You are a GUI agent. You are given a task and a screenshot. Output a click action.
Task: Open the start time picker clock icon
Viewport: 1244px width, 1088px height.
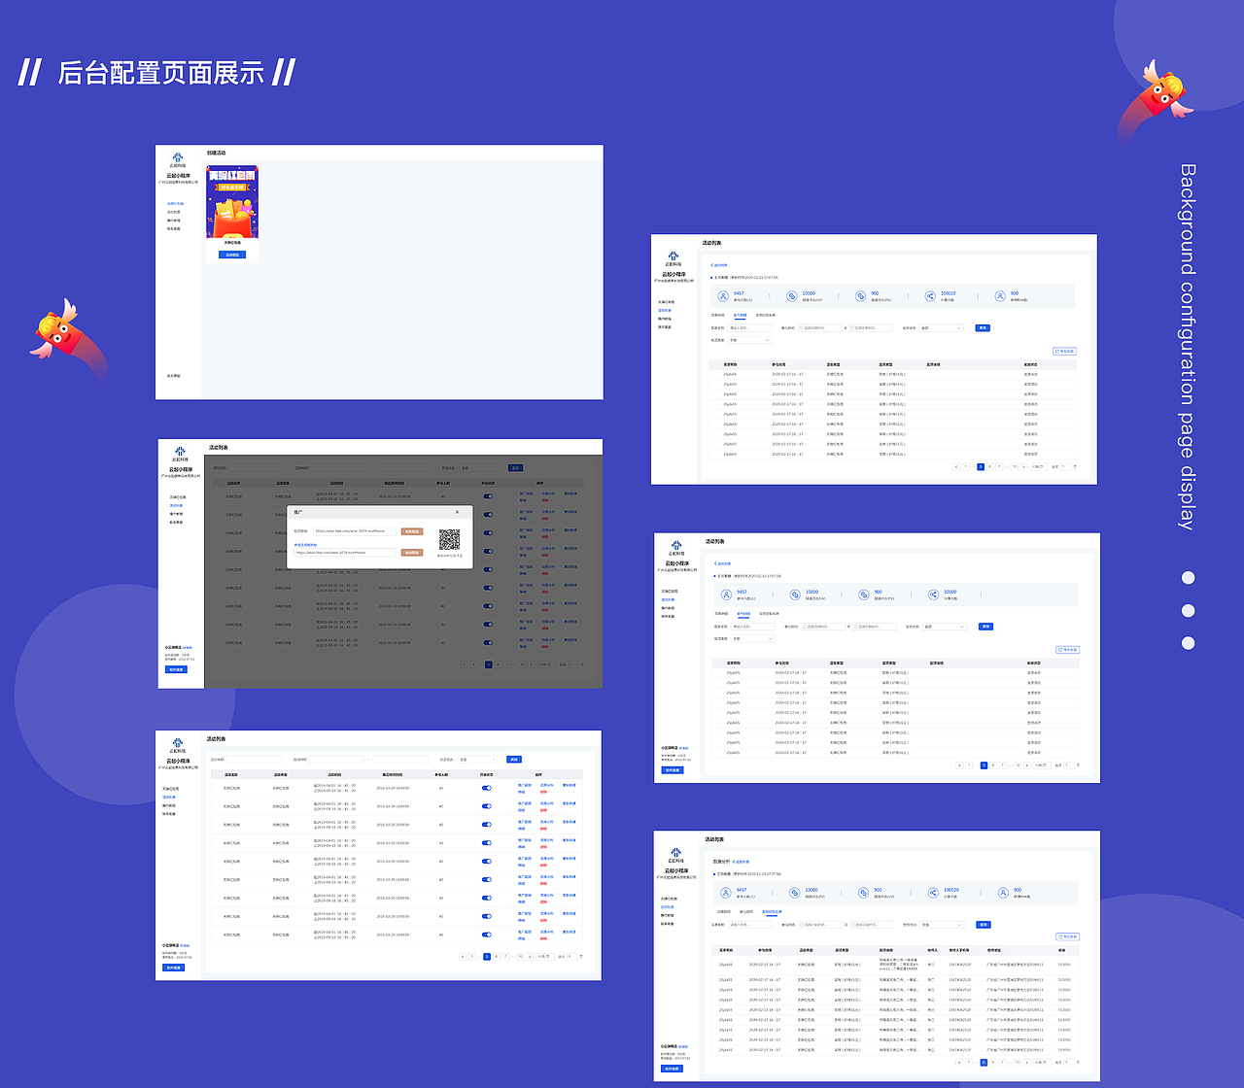pyautogui.click(x=801, y=327)
